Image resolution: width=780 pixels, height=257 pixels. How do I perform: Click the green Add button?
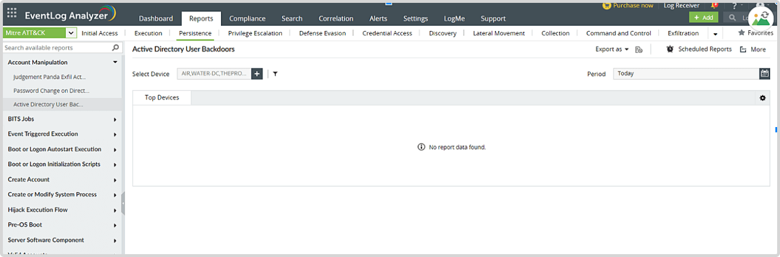pos(703,18)
